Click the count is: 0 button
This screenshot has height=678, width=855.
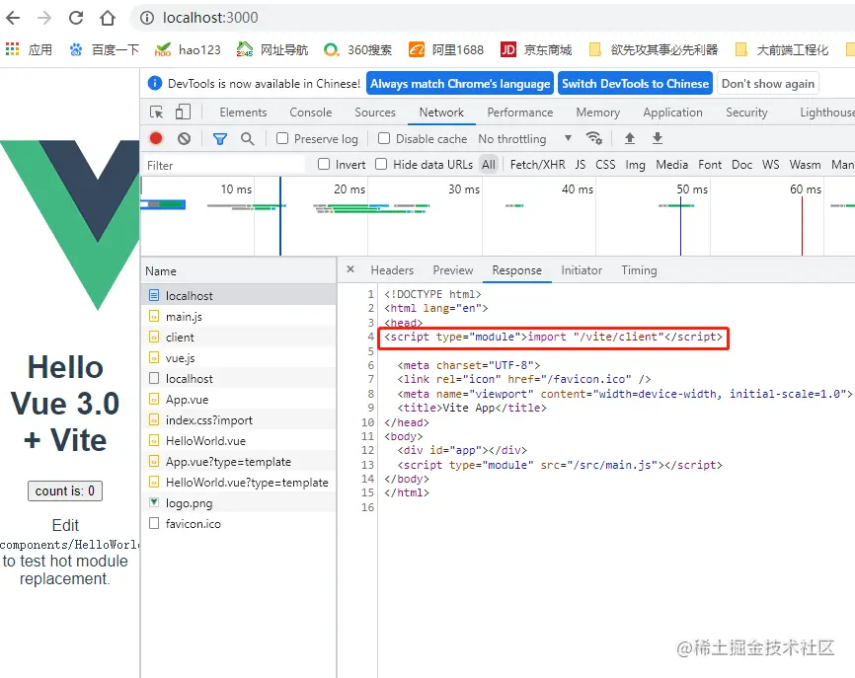65,491
